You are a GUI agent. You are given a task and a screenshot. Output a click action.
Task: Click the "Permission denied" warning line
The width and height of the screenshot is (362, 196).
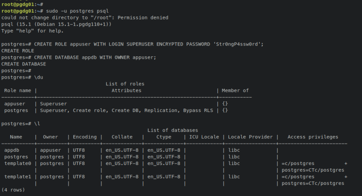coord(84,17)
